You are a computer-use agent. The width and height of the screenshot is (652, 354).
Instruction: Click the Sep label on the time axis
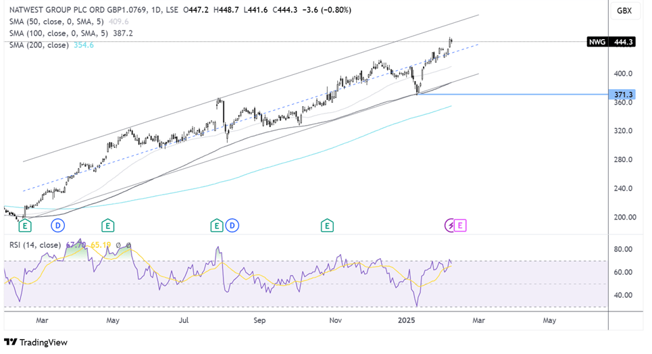tap(259, 320)
